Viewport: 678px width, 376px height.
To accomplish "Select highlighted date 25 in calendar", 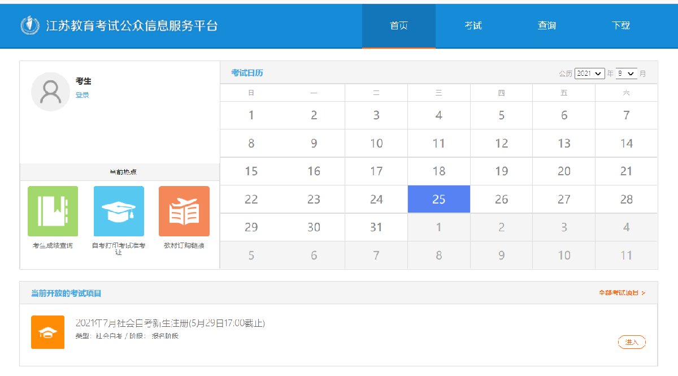I will 439,199.
